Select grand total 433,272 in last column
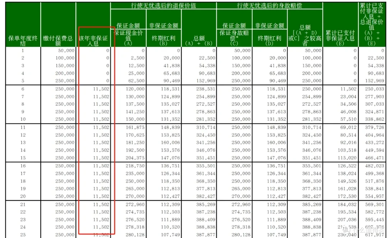This screenshot has width=388, height=238. [375, 142]
